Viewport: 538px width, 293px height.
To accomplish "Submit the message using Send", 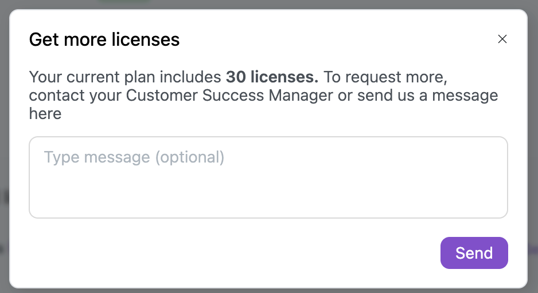I will 474,253.
